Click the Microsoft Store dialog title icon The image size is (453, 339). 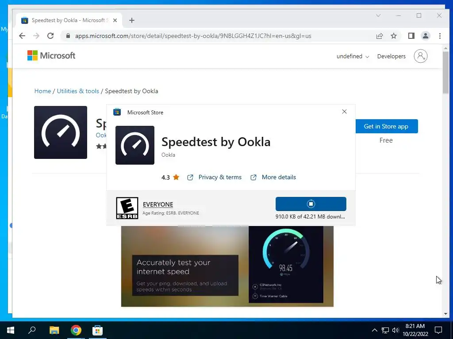point(117,112)
